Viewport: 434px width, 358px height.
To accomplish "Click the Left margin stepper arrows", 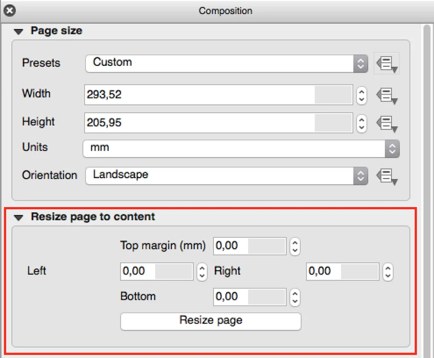I will pyautogui.click(x=202, y=271).
